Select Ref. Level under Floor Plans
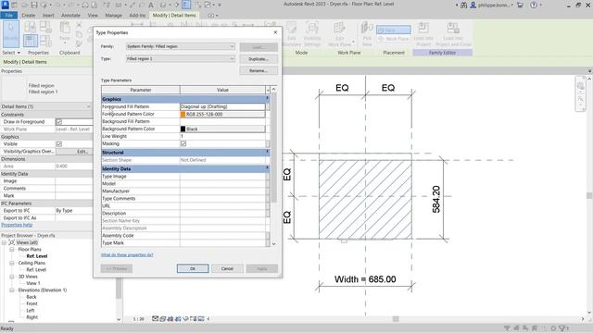Screen dimensions: 593x333 tap(37, 256)
